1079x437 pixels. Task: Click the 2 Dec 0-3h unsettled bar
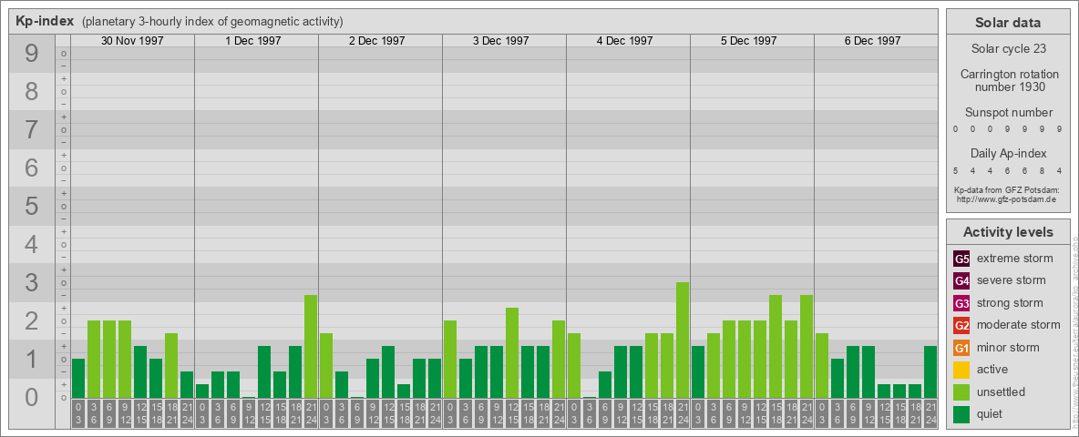pos(326,366)
